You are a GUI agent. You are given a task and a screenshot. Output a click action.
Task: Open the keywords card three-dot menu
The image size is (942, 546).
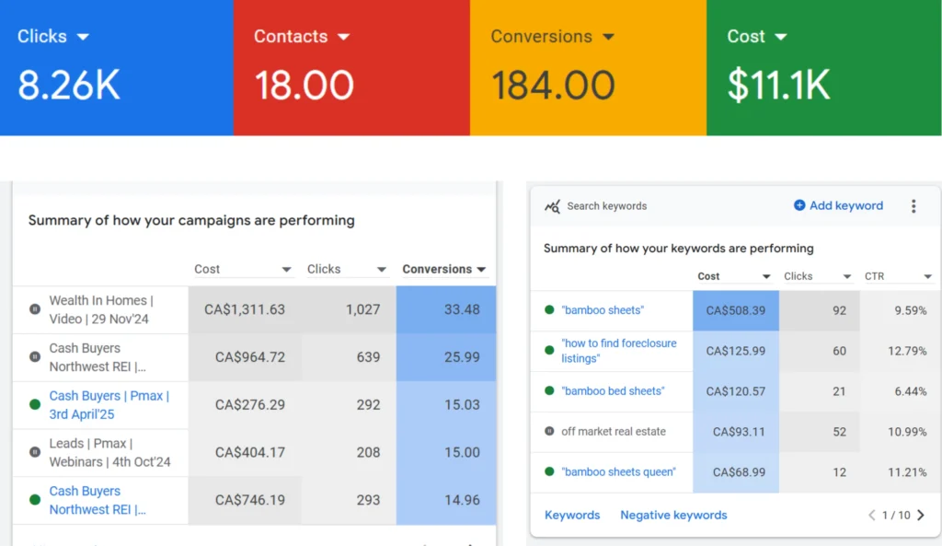click(913, 206)
